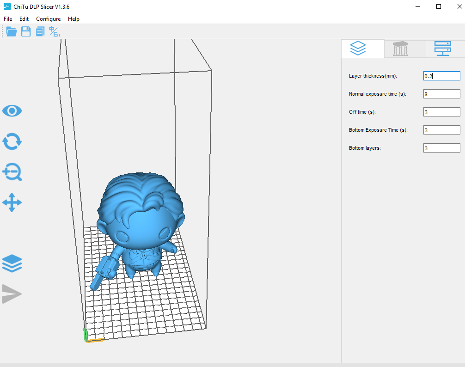Click the Layer thickness input field
Screen dimensions: 465x367
[441, 76]
